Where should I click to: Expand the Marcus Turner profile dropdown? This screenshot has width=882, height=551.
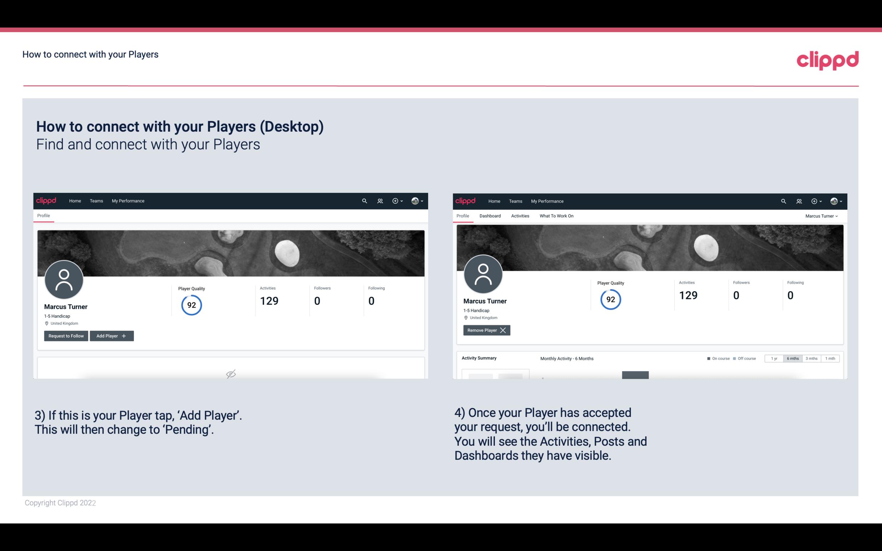point(822,216)
